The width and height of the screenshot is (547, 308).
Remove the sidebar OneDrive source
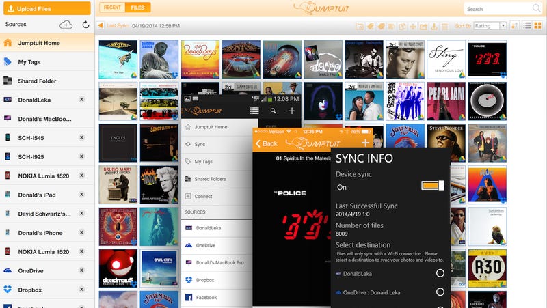(x=81, y=270)
